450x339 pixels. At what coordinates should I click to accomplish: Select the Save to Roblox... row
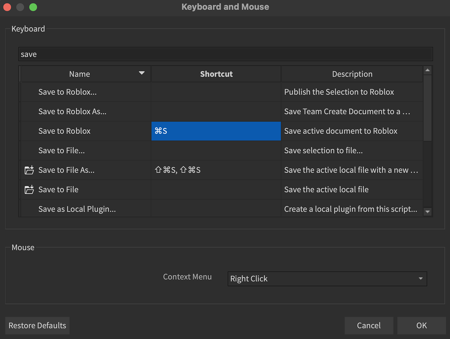(x=85, y=92)
